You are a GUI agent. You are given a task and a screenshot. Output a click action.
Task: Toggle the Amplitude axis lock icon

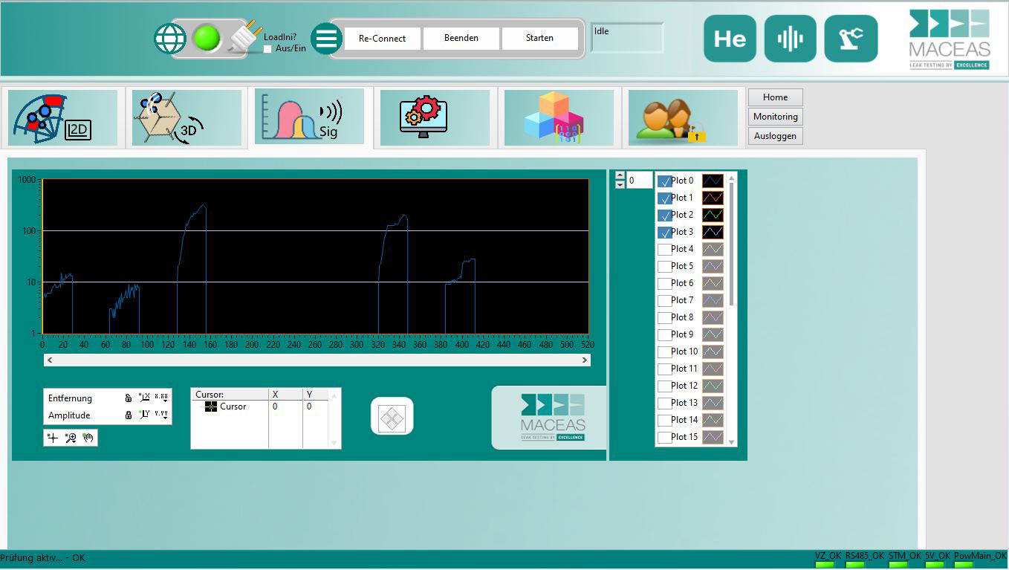click(x=129, y=415)
